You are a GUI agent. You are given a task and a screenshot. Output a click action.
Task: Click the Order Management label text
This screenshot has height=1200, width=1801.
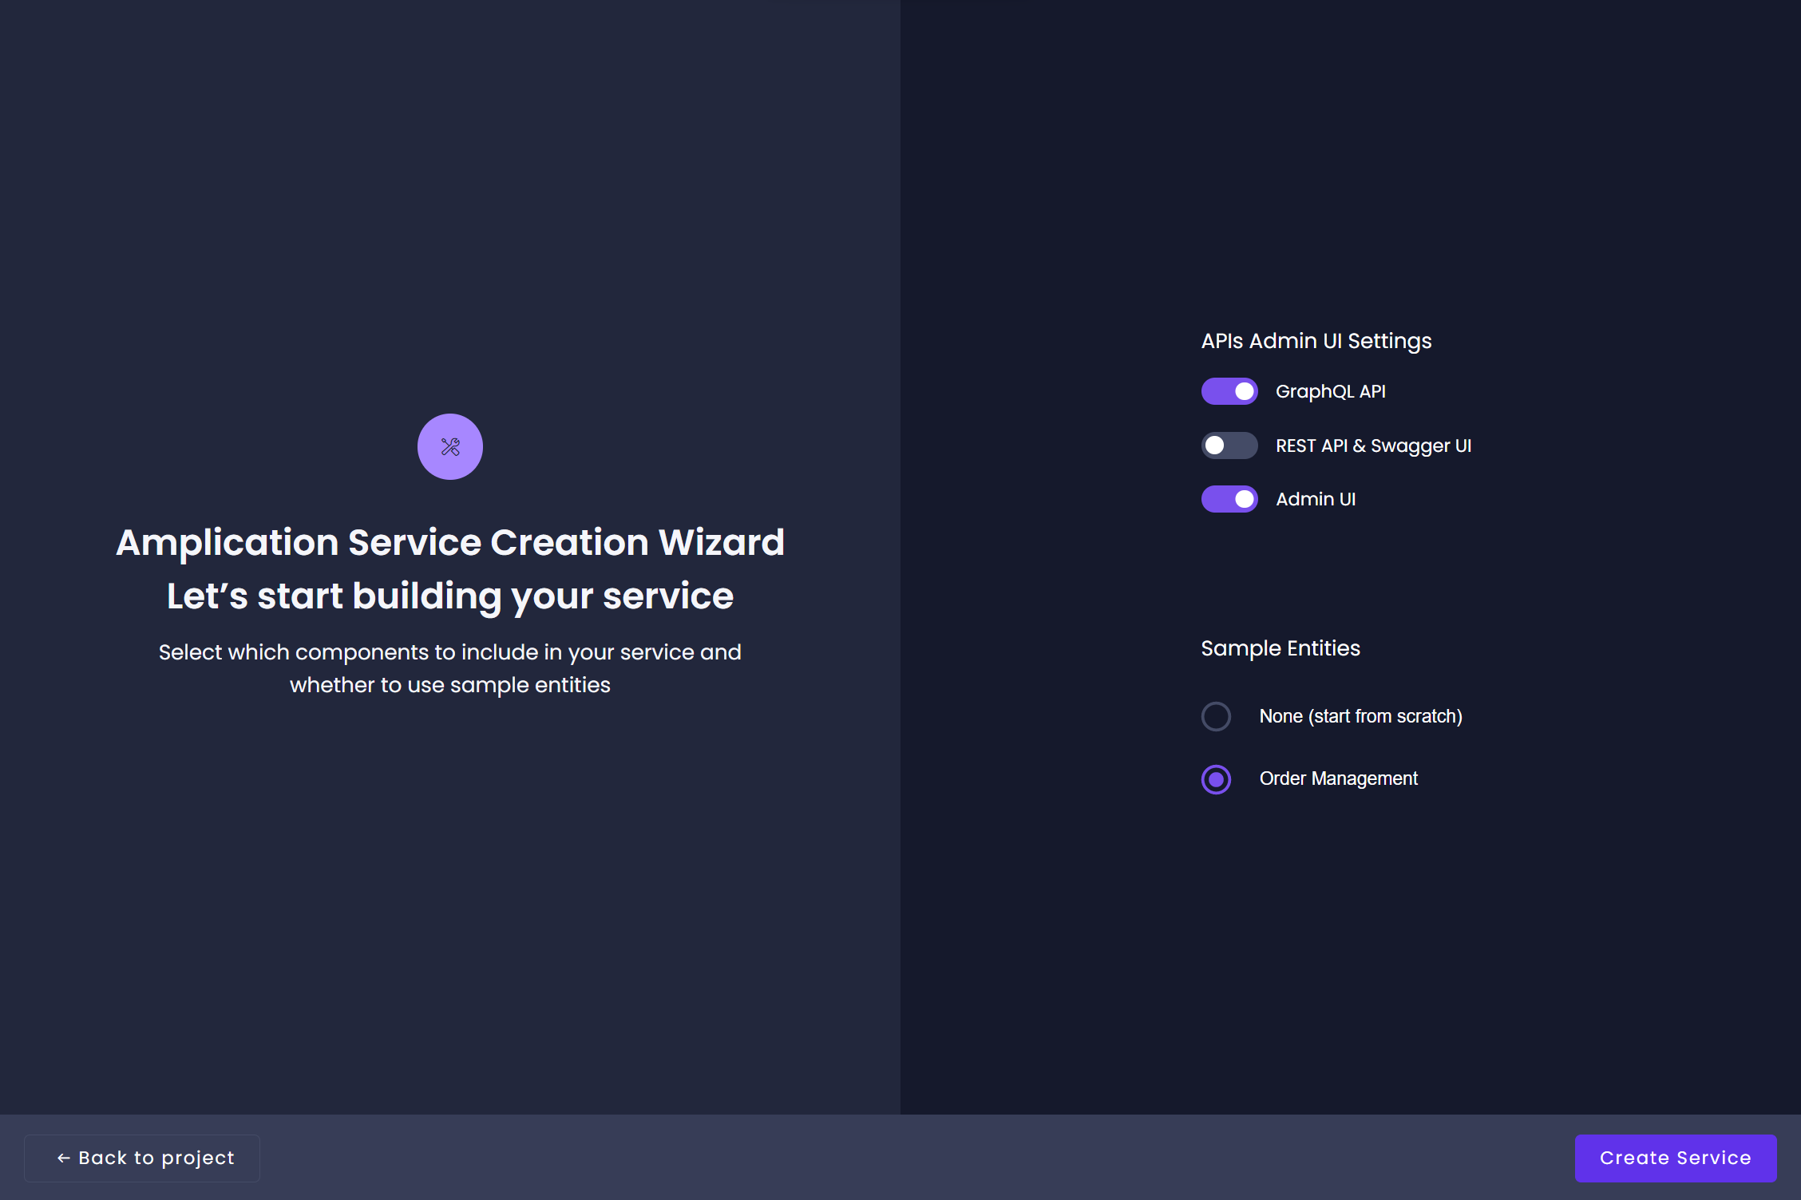tap(1339, 778)
